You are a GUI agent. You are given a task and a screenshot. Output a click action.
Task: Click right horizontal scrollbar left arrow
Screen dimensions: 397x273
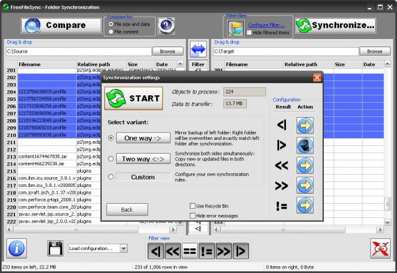click(x=216, y=230)
